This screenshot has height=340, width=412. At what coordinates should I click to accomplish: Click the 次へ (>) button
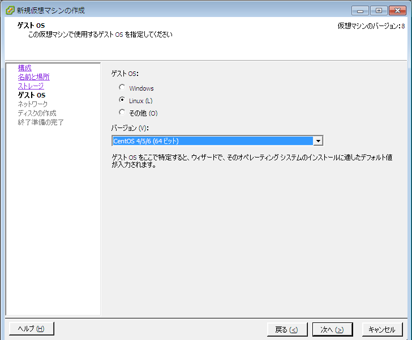tap(332, 329)
